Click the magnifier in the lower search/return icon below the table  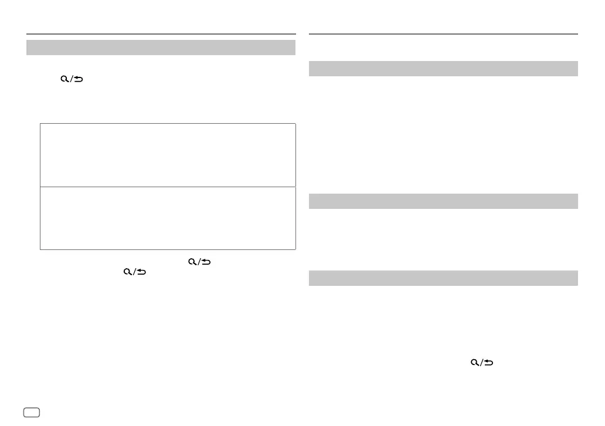click(x=127, y=272)
